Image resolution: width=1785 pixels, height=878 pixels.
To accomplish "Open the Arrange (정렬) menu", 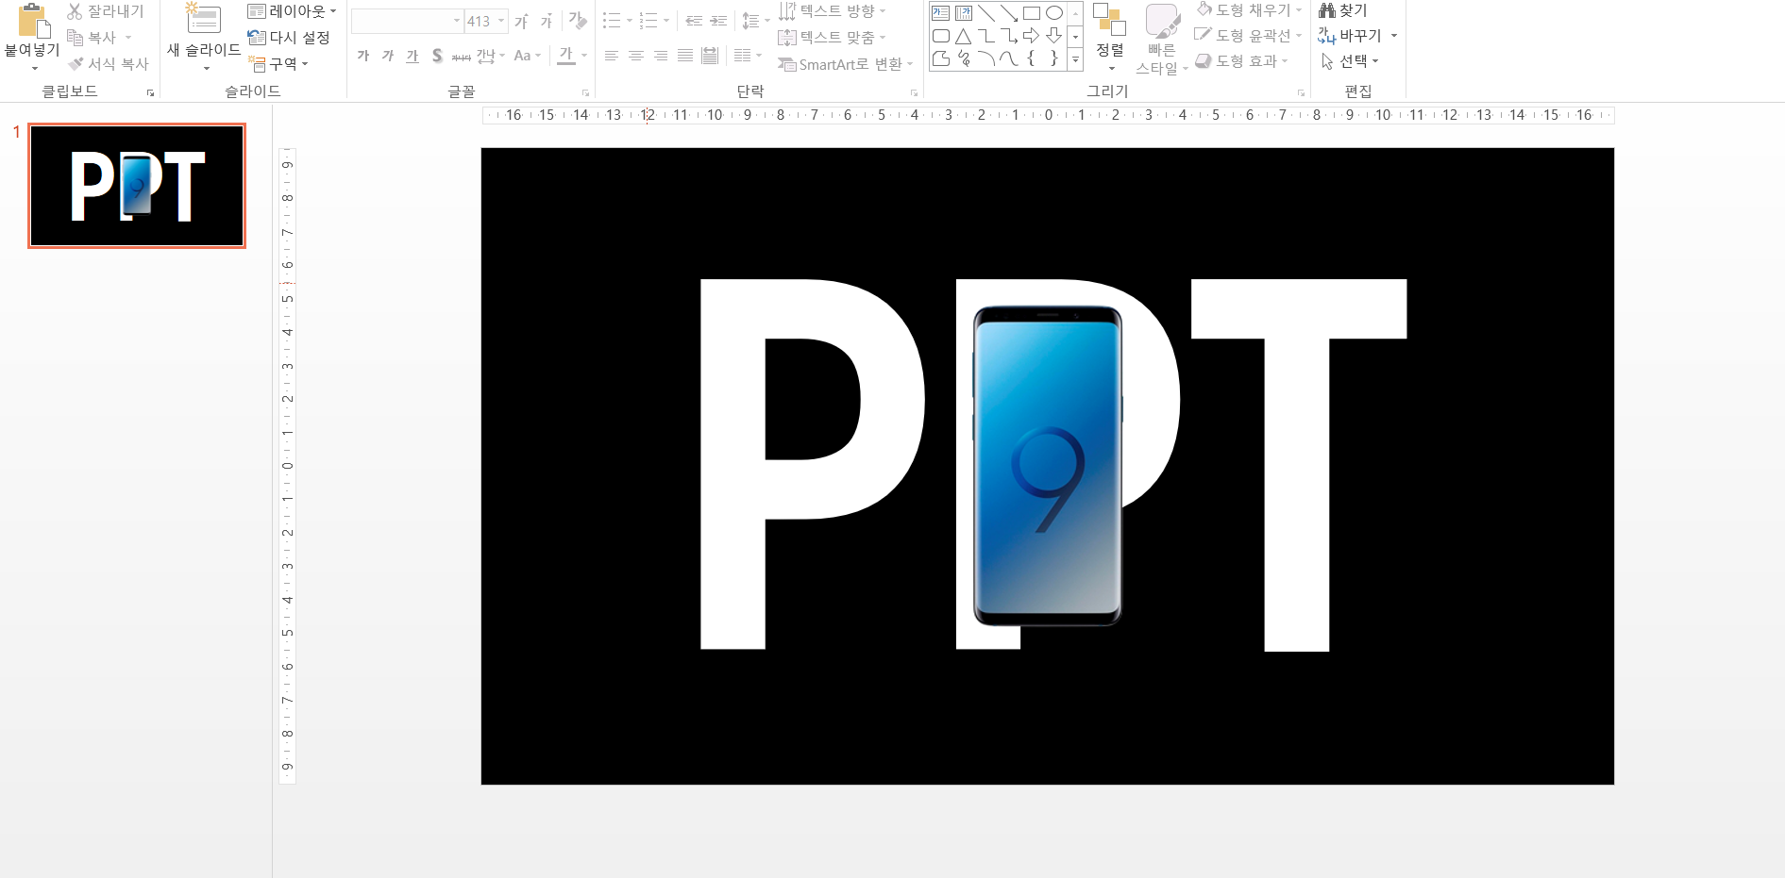I will (1110, 38).
